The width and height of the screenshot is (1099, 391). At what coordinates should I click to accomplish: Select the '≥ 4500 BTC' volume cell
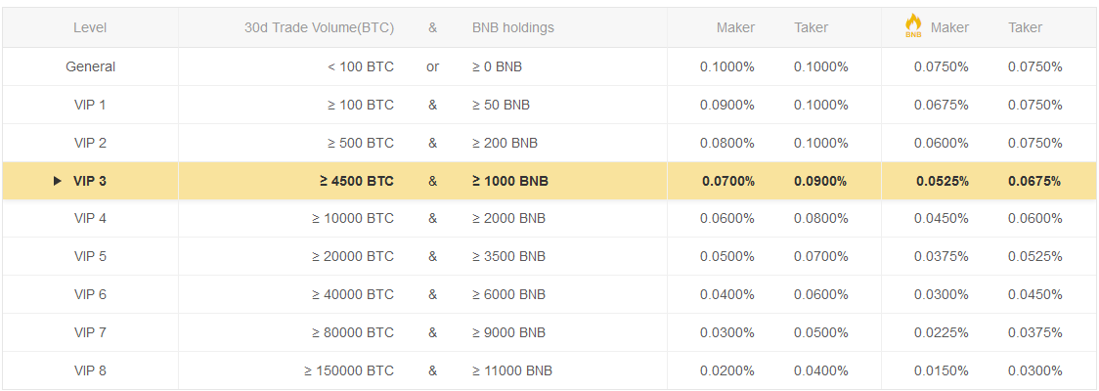(357, 181)
